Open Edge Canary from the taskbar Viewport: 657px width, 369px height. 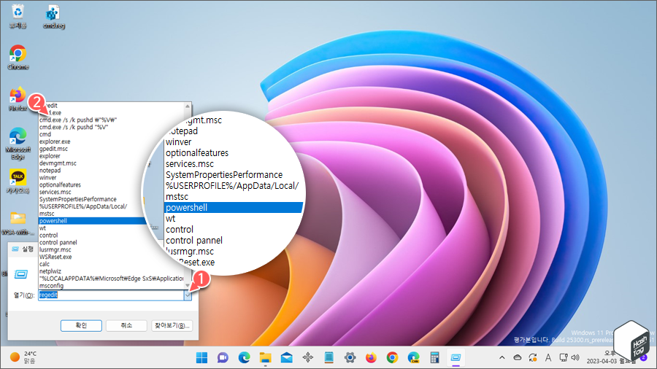point(414,358)
